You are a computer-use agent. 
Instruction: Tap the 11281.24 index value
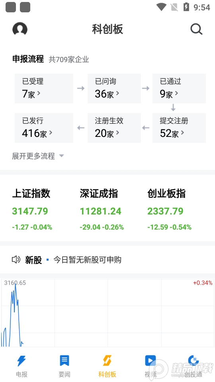click(x=100, y=211)
